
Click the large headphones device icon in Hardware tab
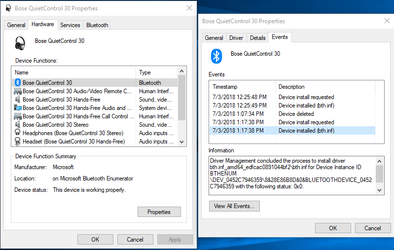pos(20,43)
